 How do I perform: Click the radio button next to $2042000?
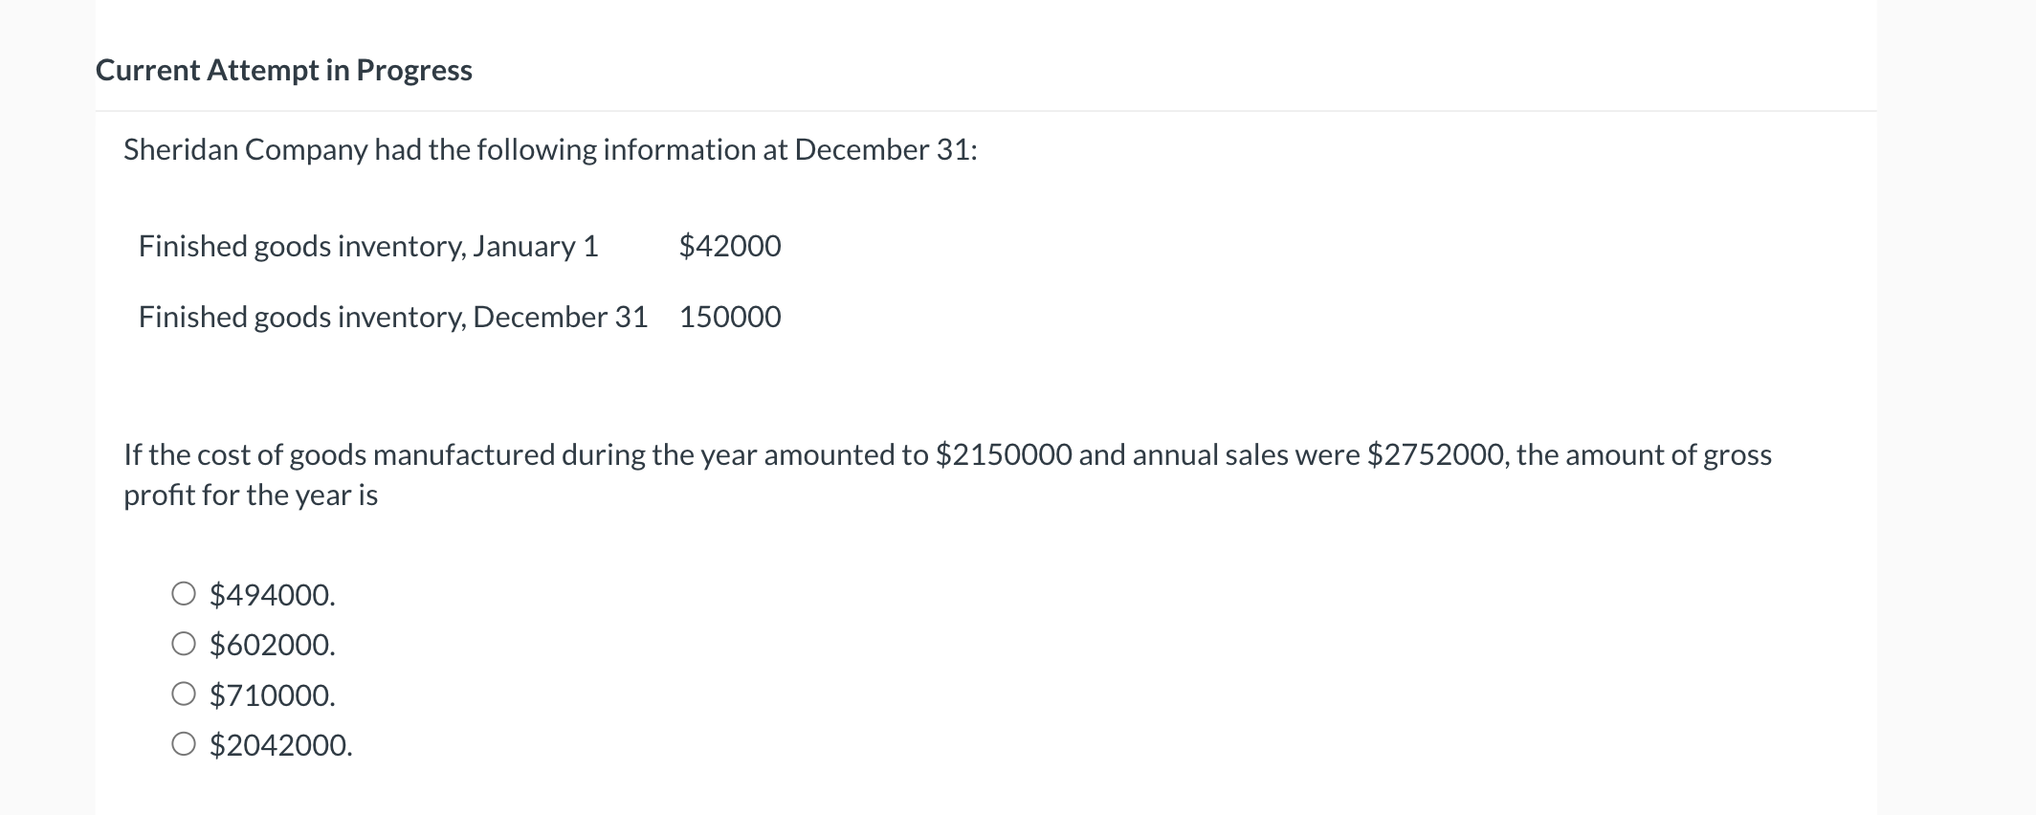pyautogui.click(x=185, y=745)
